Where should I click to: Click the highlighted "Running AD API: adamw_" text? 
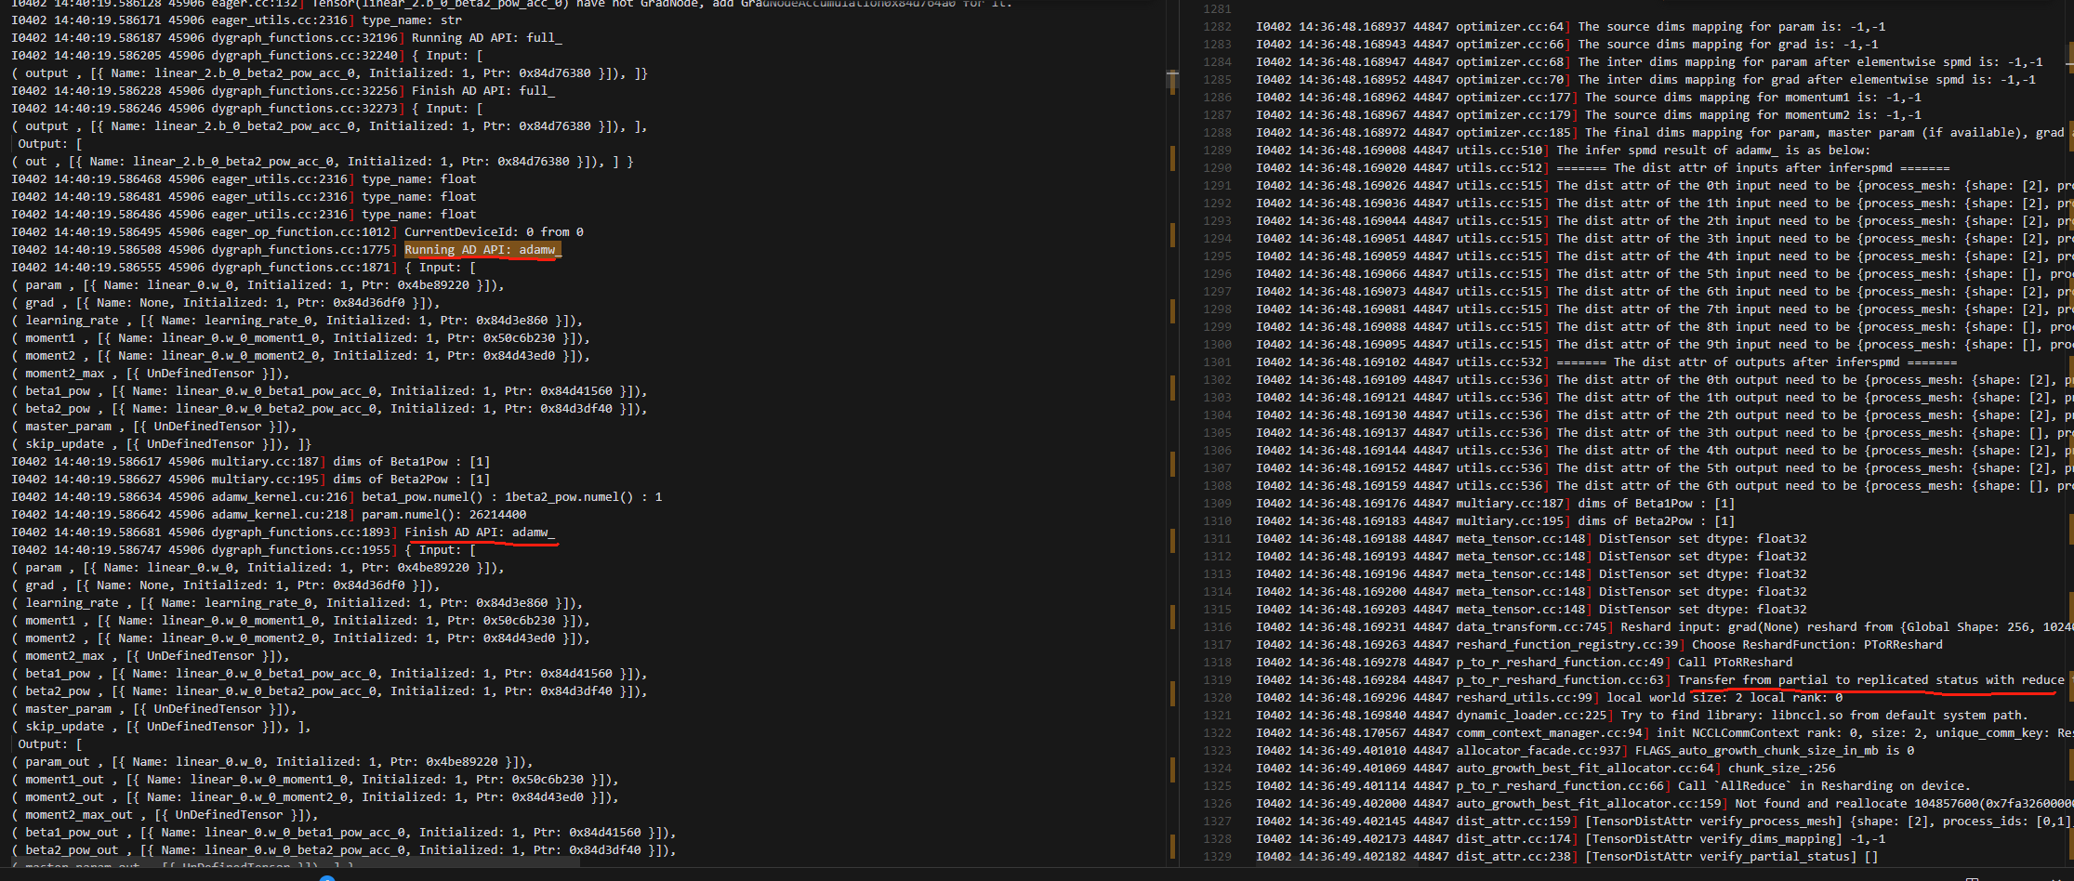pos(482,250)
